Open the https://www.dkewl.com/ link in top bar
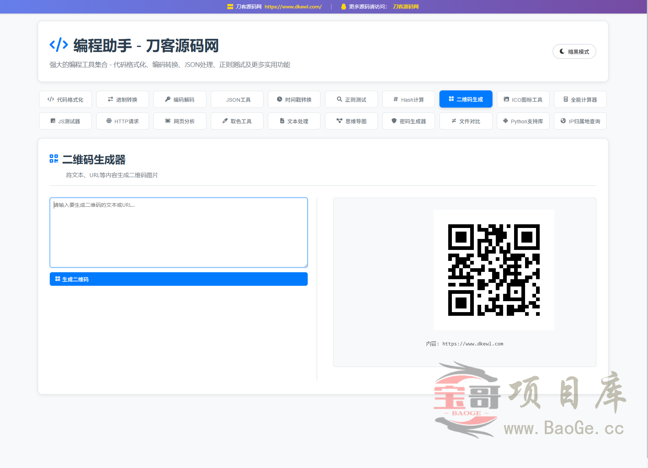The height and width of the screenshot is (468, 648). coord(293,7)
